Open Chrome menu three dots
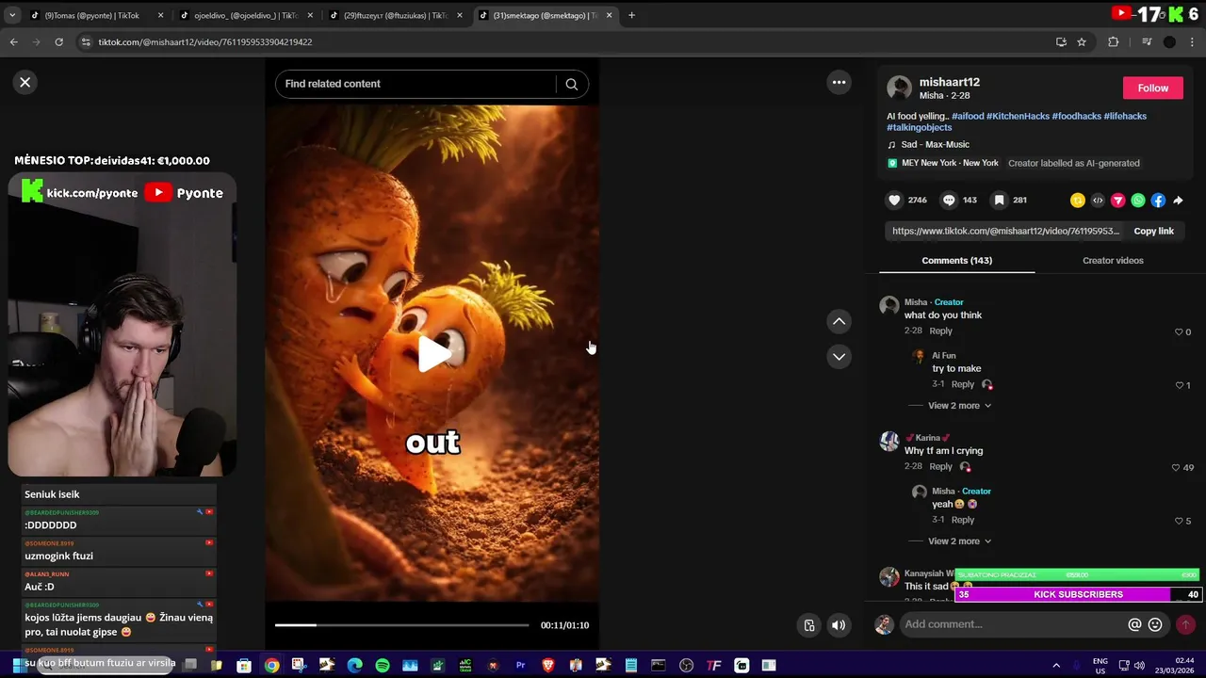This screenshot has width=1206, height=678. click(x=1193, y=41)
